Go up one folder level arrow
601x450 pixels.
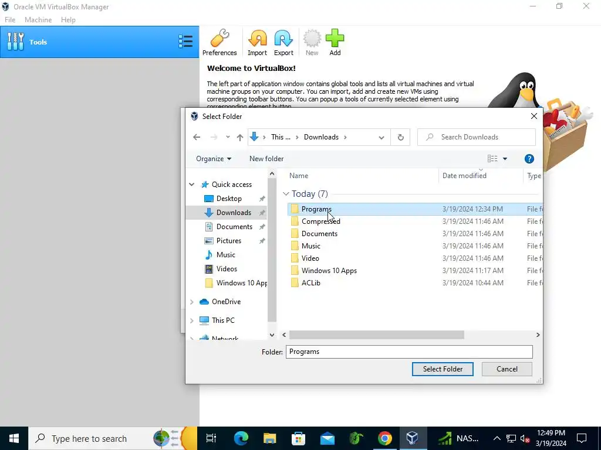click(240, 137)
